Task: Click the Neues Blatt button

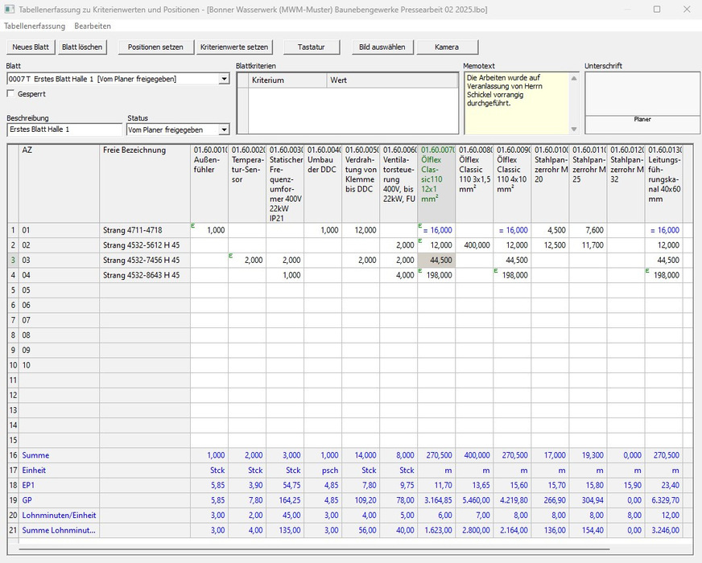Action: click(x=31, y=47)
